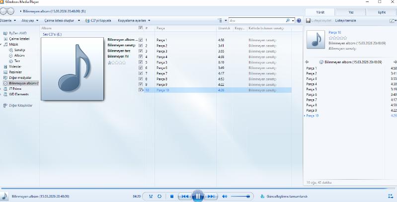Toggle repeat mode

click(x=159, y=196)
